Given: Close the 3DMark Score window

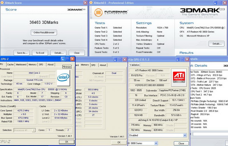Looking at the screenshot, I should click(85, 3).
